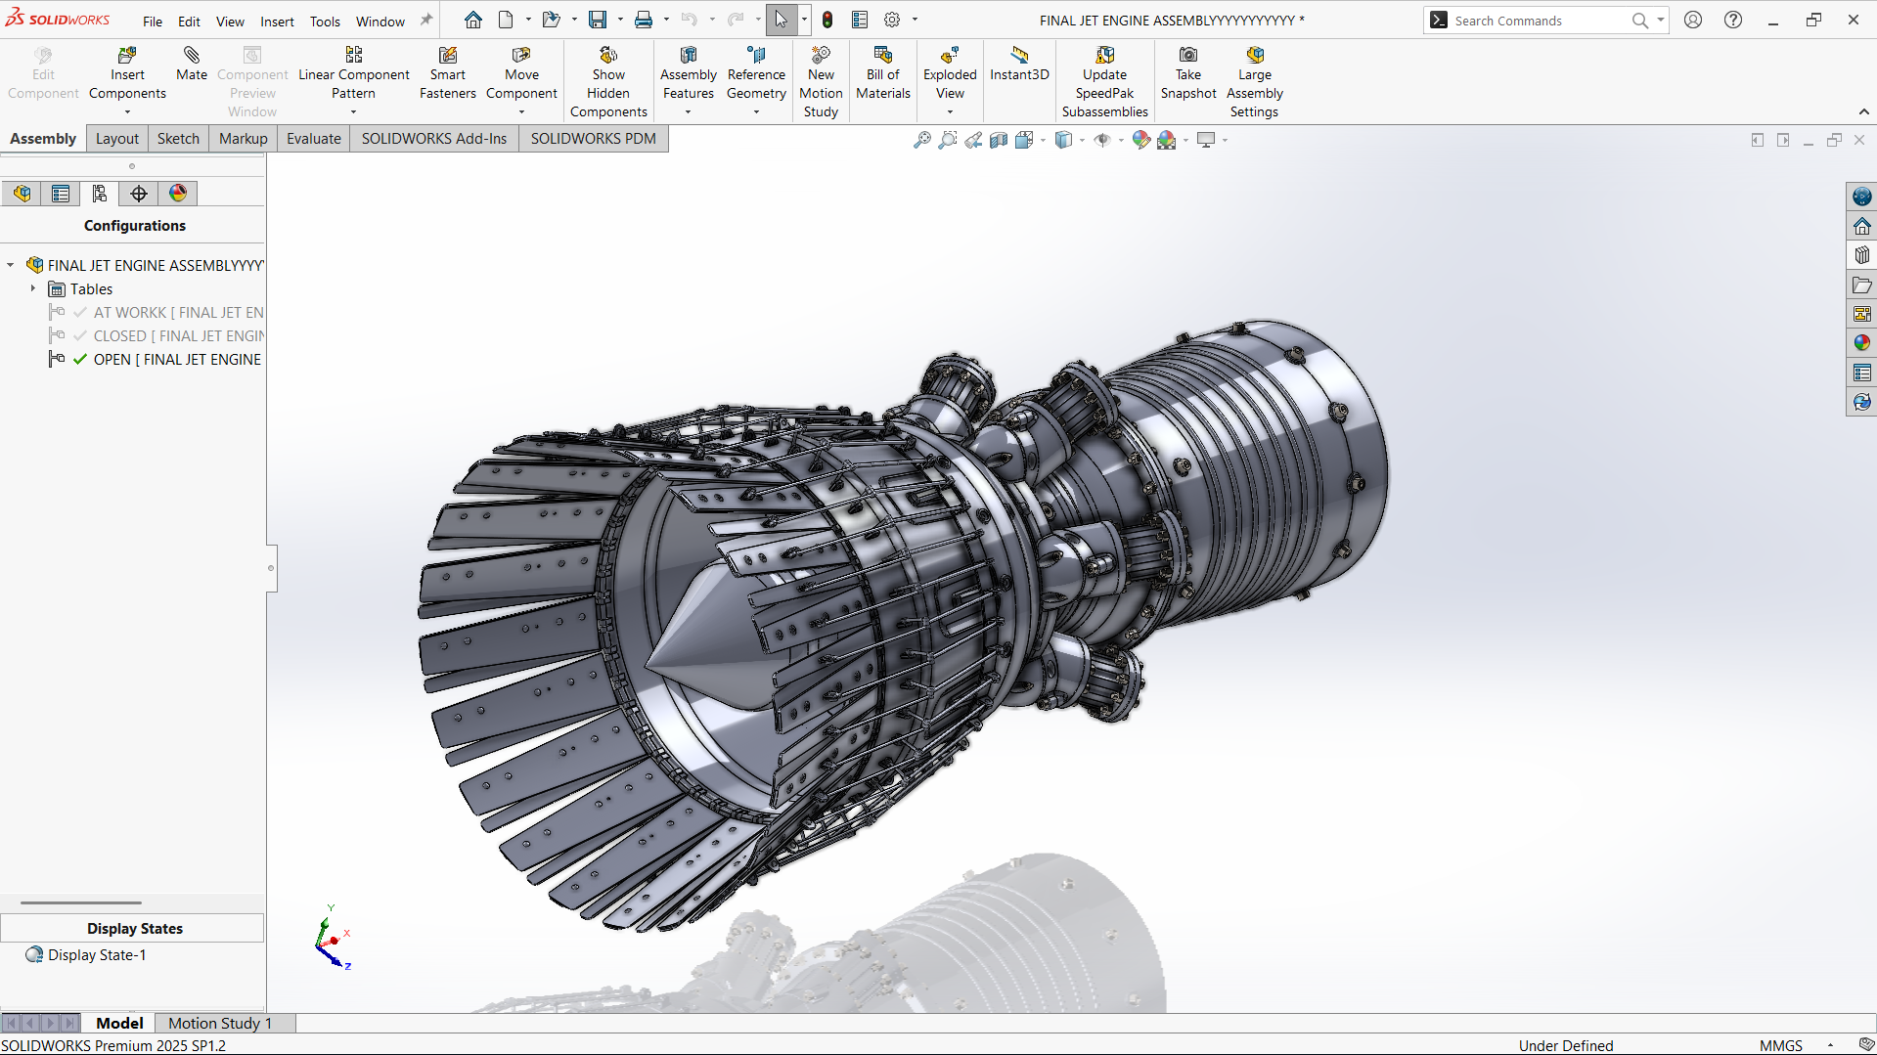Viewport: 1877px width, 1055px height.
Task: Open the Hide/Show Items eye dropdown
Action: [x=1120, y=140]
